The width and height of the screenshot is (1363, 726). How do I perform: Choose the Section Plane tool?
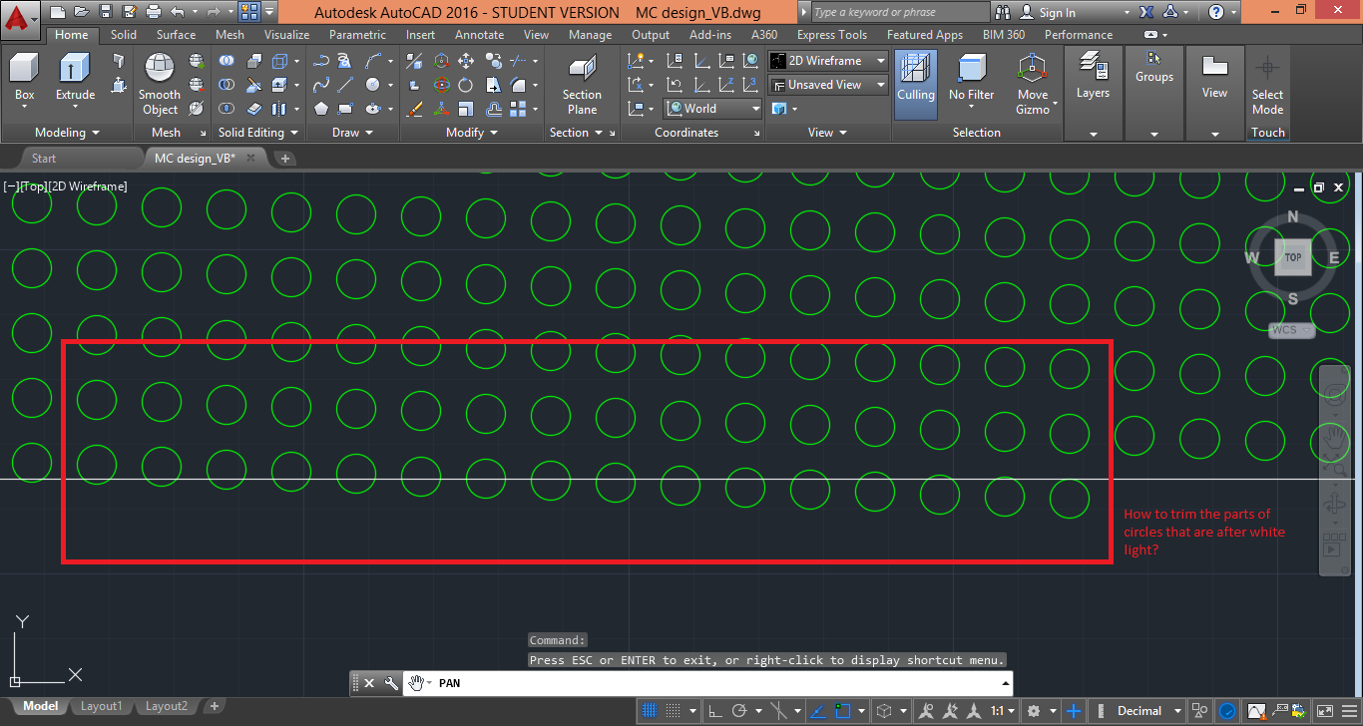click(x=582, y=85)
